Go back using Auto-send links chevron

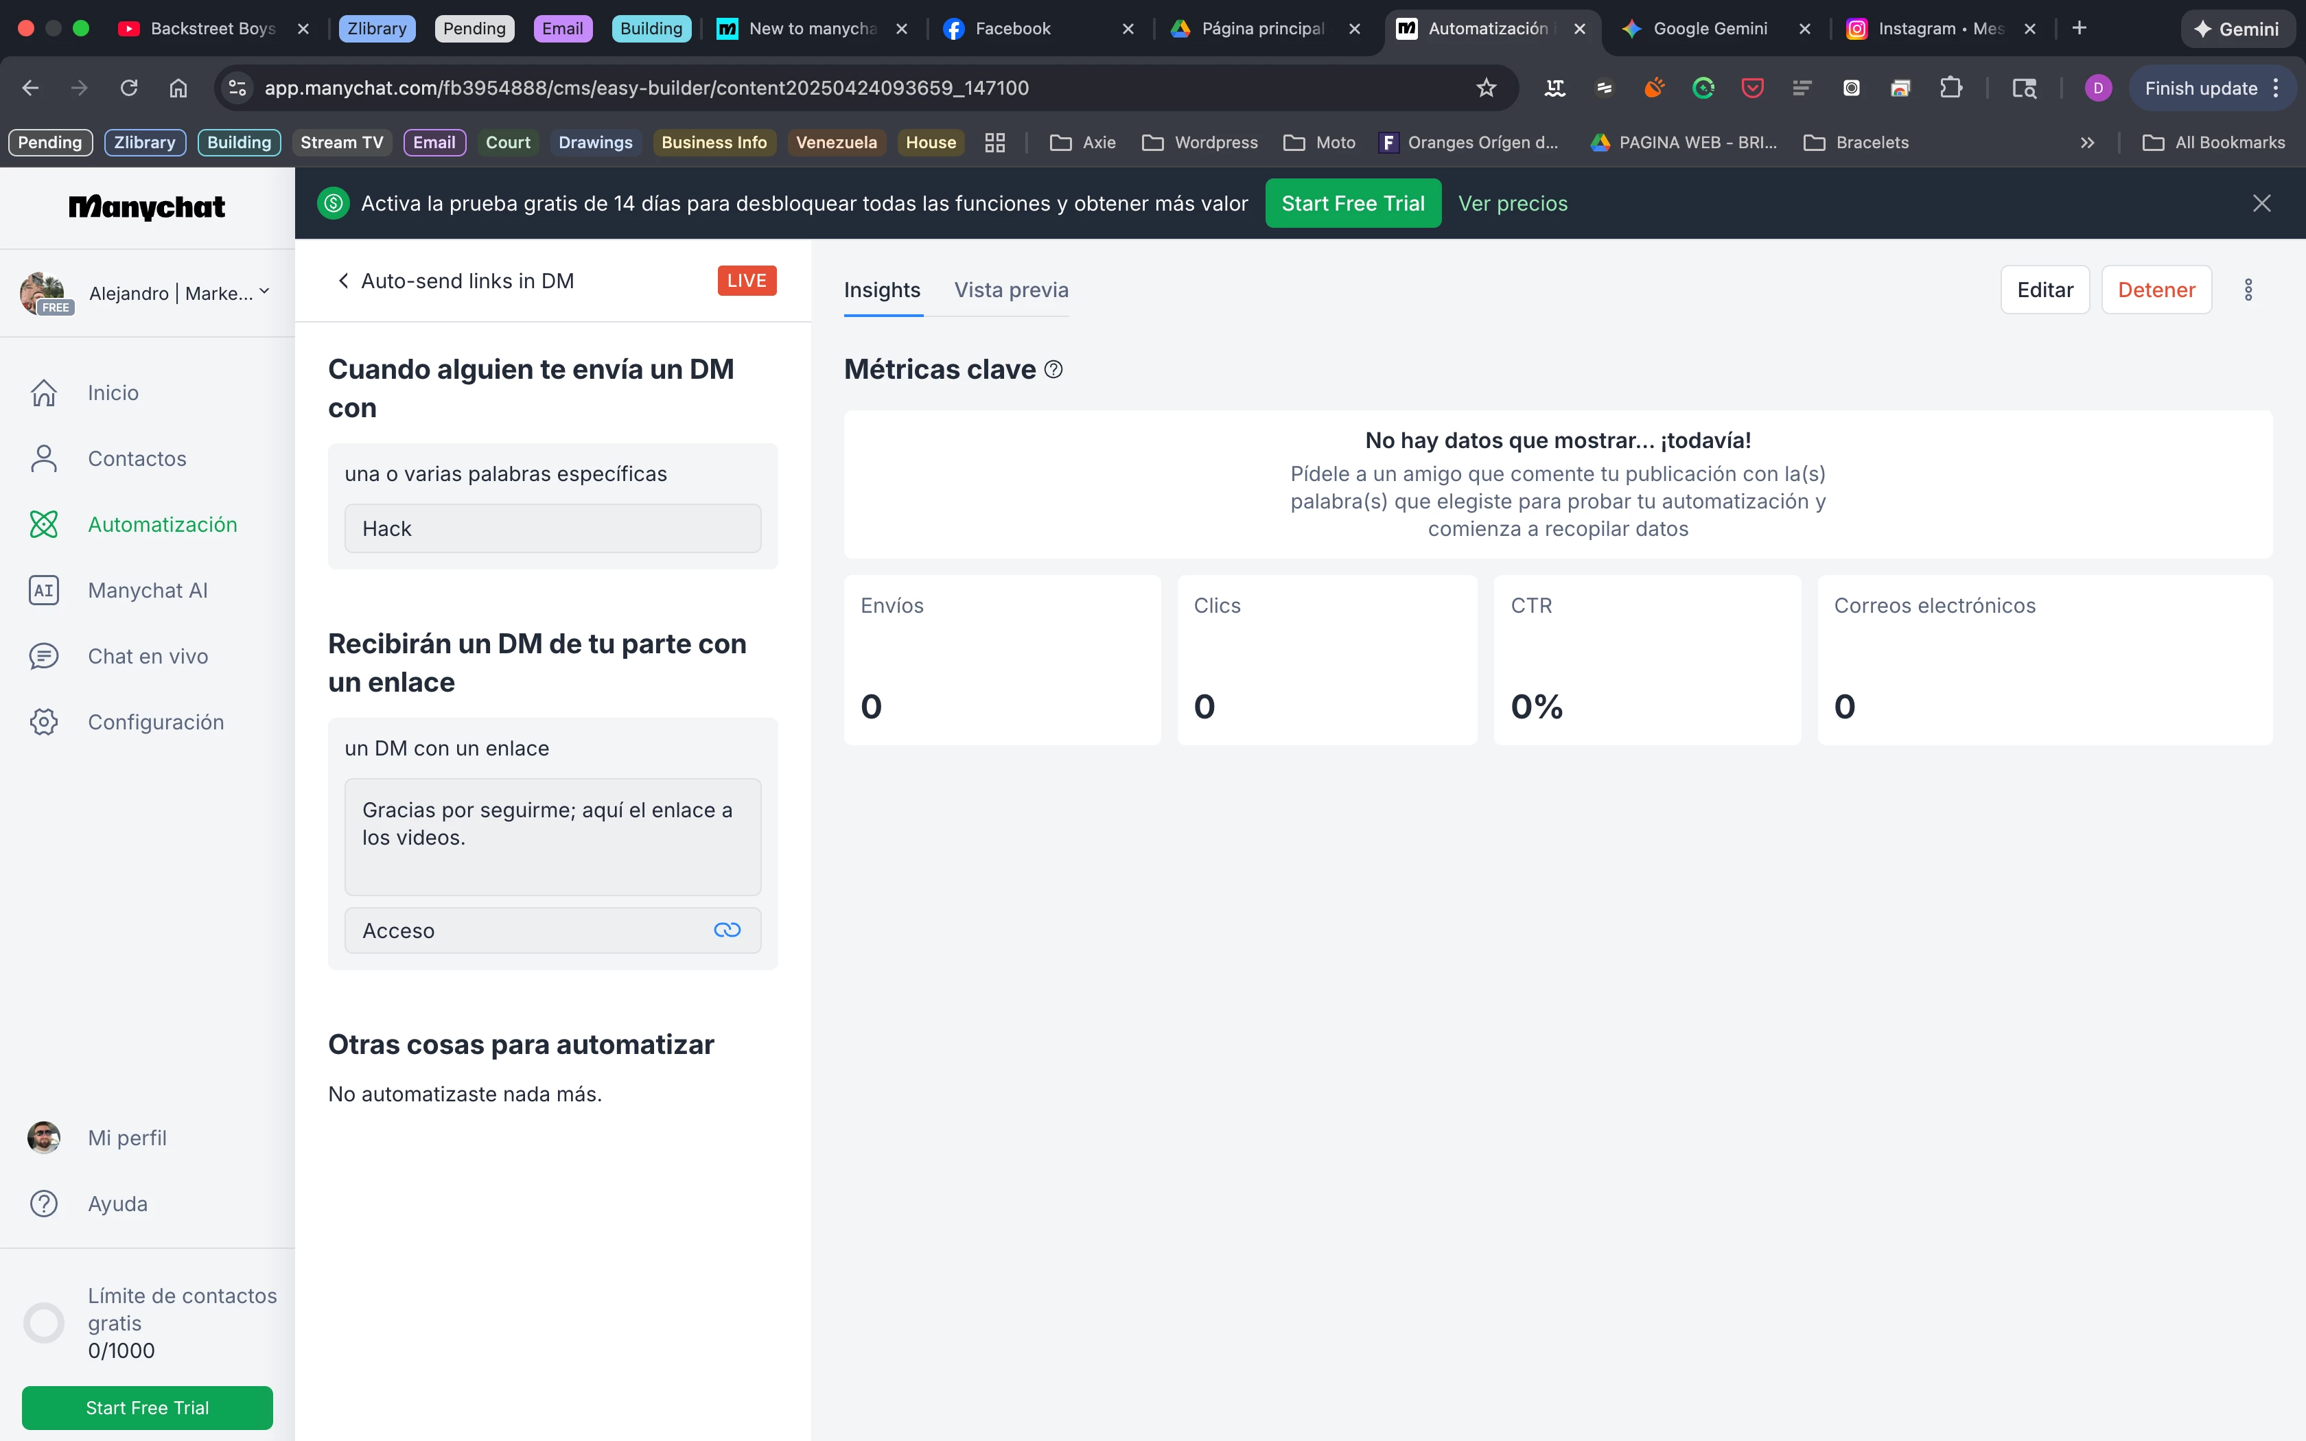[x=343, y=281]
